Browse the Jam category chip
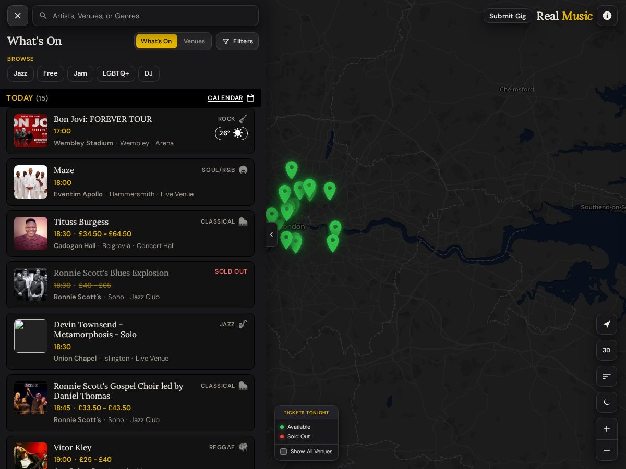The width and height of the screenshot is (626, 469). (x=80, y=73)
